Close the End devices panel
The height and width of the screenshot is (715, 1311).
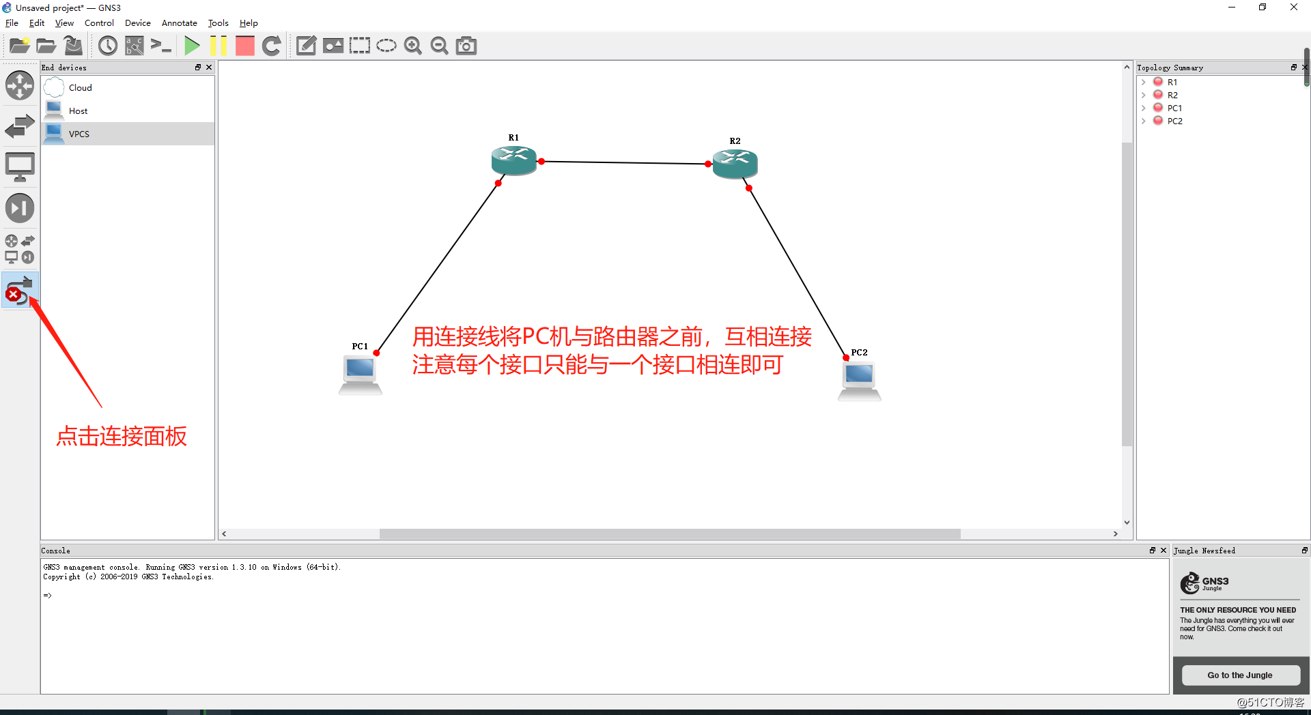coord(209,67)
